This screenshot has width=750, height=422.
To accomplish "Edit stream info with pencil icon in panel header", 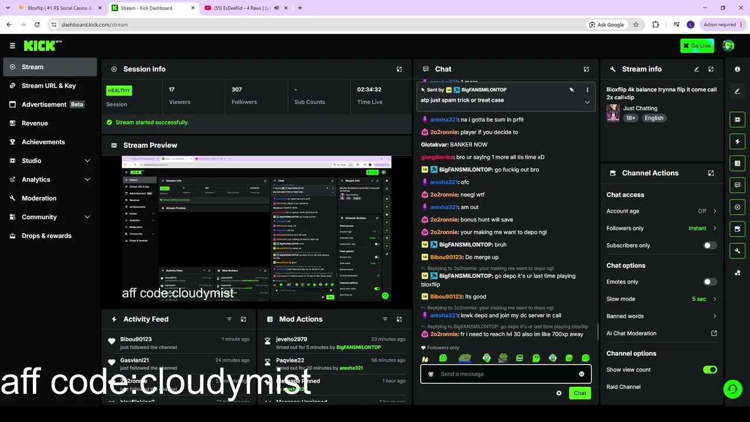I will 697,69.
